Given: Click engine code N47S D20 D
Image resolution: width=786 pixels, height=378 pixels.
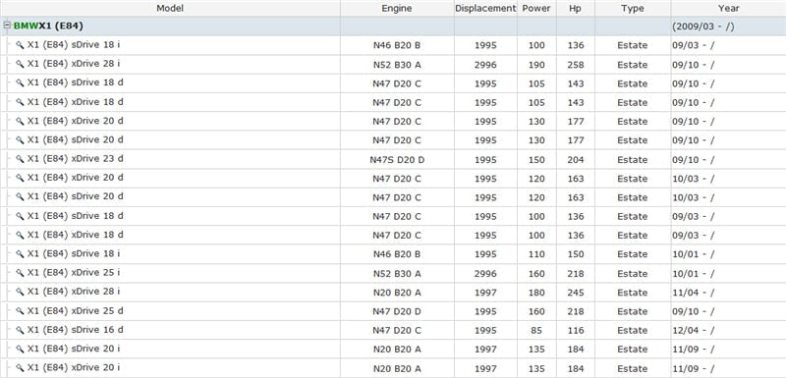Looking at the screenshot, I should click(397, 160).
